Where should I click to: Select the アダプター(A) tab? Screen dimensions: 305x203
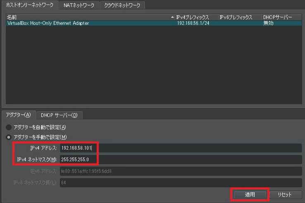pos(19,115)
